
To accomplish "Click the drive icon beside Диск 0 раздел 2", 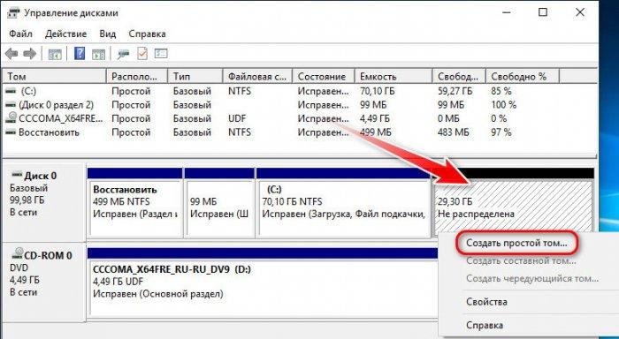I will [x=11, y=105].
